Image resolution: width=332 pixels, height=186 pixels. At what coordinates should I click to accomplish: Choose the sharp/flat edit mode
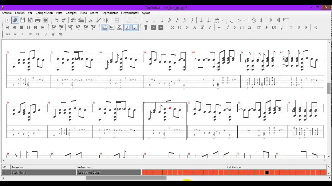[x=106, y=20]
